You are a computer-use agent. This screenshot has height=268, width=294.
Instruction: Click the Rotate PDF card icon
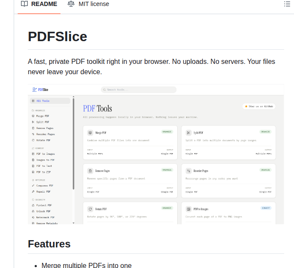coord(90,209)
